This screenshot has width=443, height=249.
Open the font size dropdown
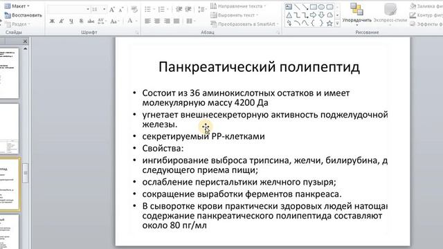pos(105,10)
